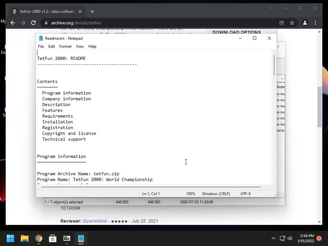Switch to Chrome from the taskbar
Viewport: 328px width, 246px height.
[x=39, y=238]
